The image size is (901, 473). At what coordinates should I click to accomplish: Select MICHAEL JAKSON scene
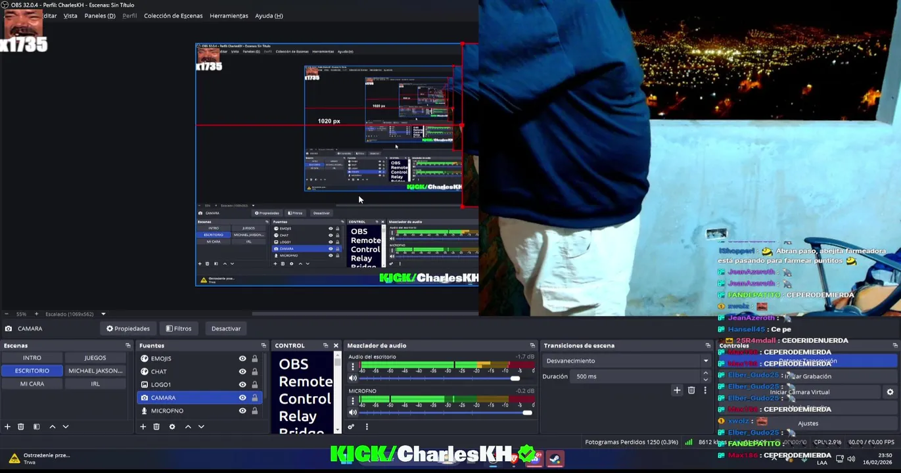[x=95, y=371]
